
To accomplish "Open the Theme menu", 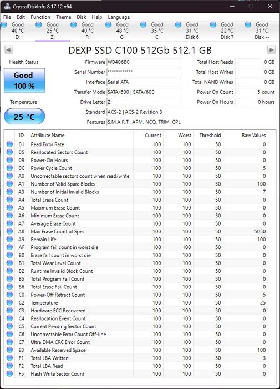I will point(63,17).
